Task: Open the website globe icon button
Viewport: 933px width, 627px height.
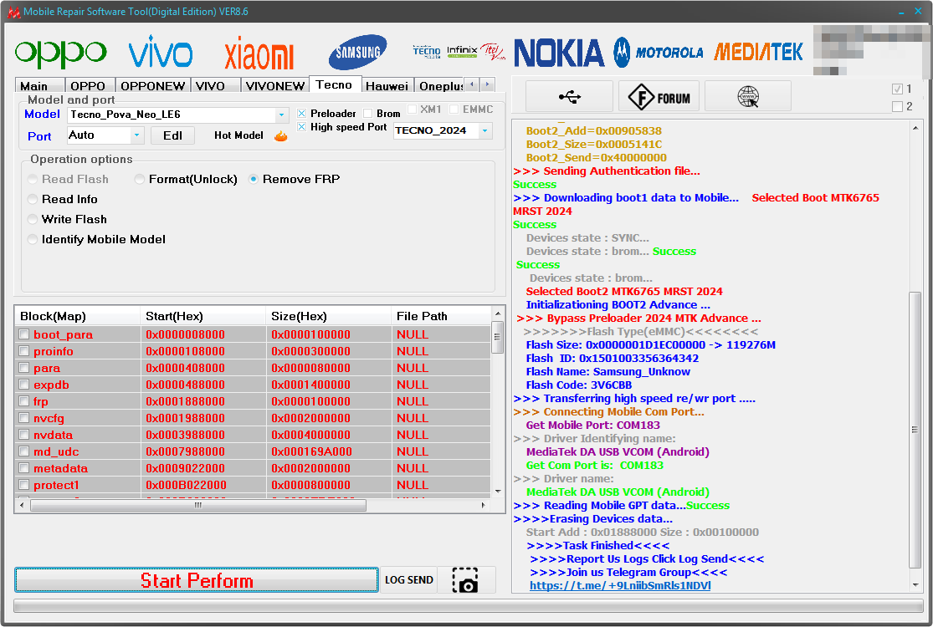Action: (x=748, y=96)
